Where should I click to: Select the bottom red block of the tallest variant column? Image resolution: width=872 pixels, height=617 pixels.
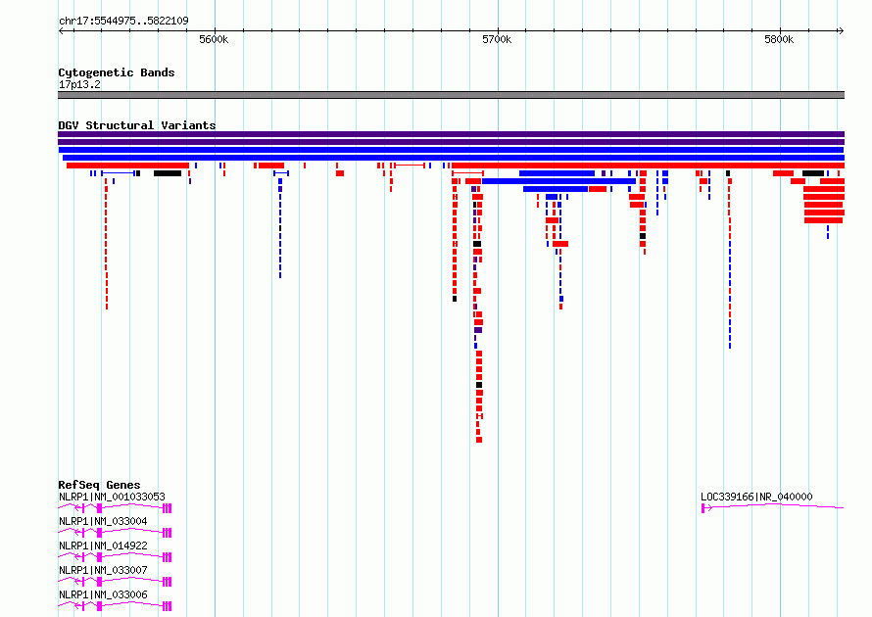pos(479,440)
